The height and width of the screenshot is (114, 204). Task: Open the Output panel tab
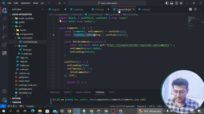coord(68,92)
